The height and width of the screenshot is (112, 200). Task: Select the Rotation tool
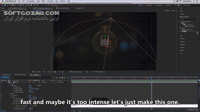(x=10, y=5)
